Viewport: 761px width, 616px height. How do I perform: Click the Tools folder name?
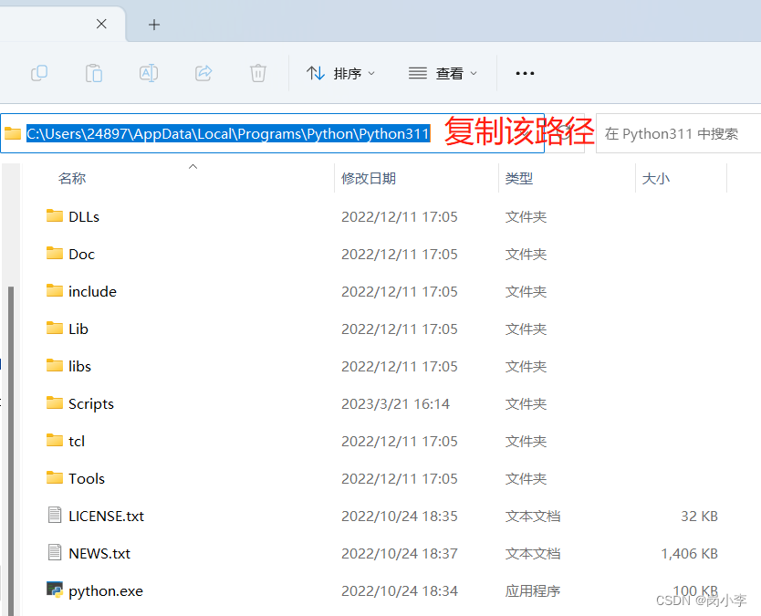click(87, 478)
